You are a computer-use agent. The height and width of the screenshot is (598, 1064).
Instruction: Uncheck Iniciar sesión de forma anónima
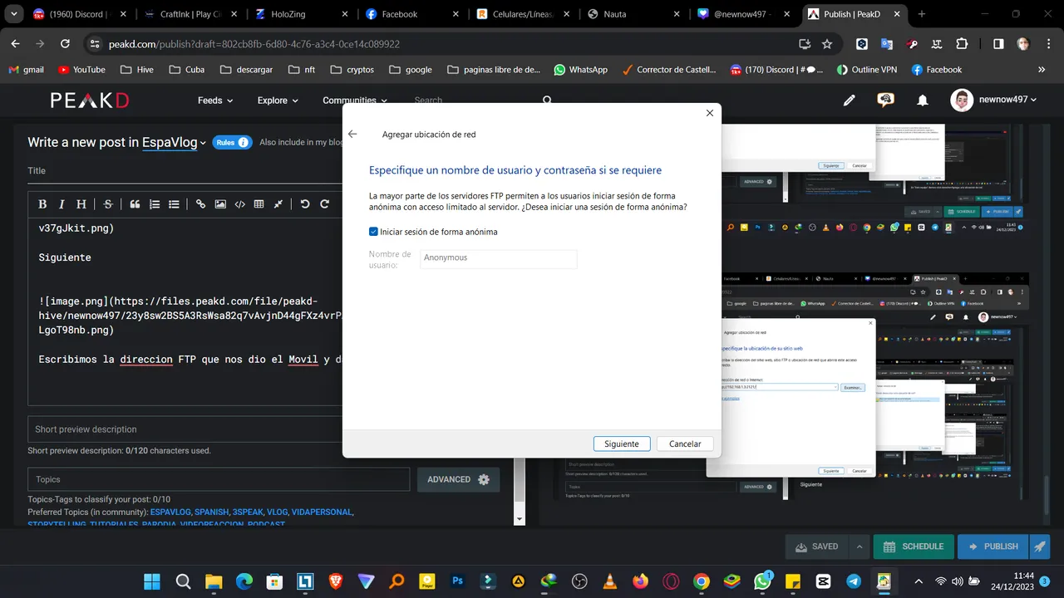(x=373, y=232)
